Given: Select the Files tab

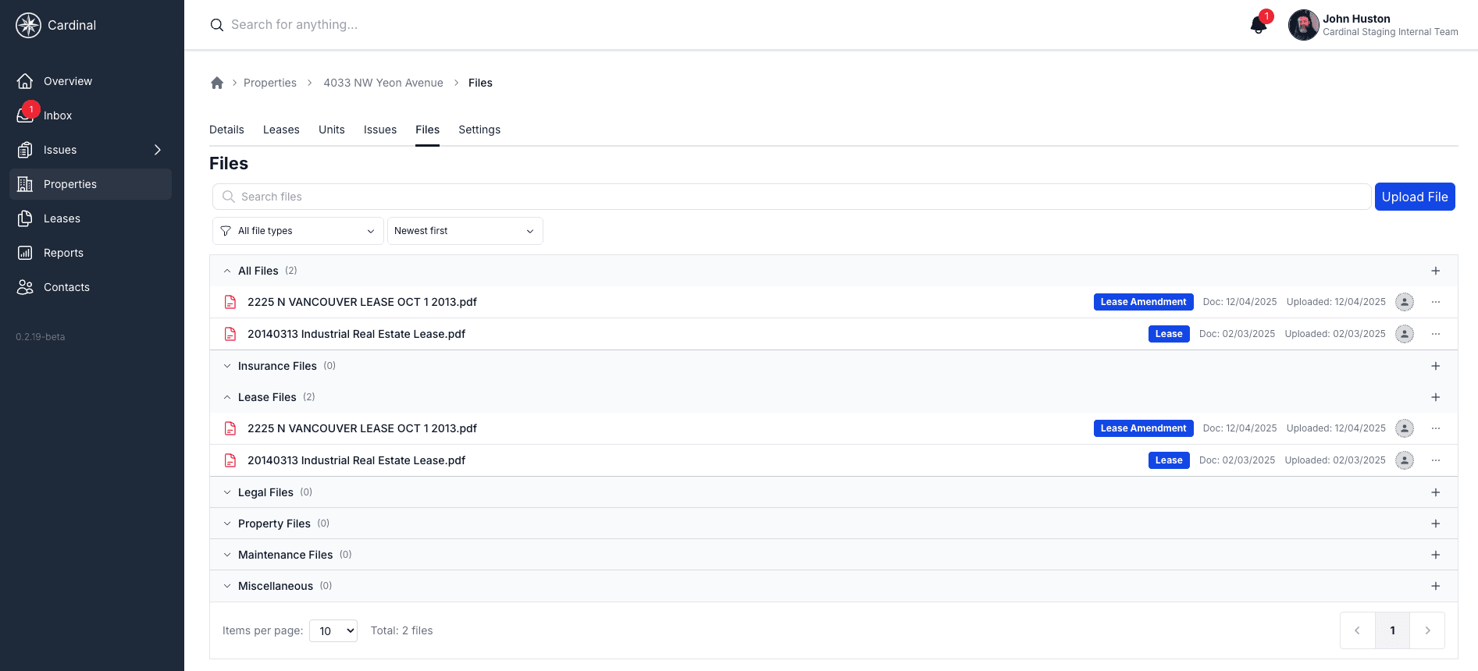Looking at the screenshot, I should pyautogui.click(x=427, y=130).
